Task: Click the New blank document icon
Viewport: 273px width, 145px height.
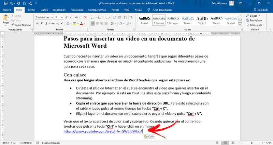Action: (24, 3)
